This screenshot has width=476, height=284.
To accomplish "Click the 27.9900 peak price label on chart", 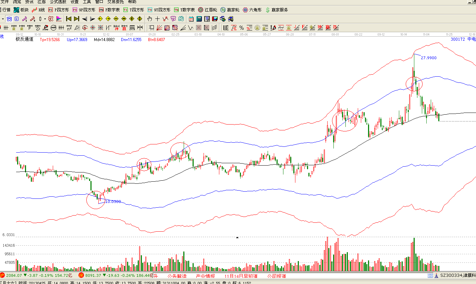I will pos(428,58).
